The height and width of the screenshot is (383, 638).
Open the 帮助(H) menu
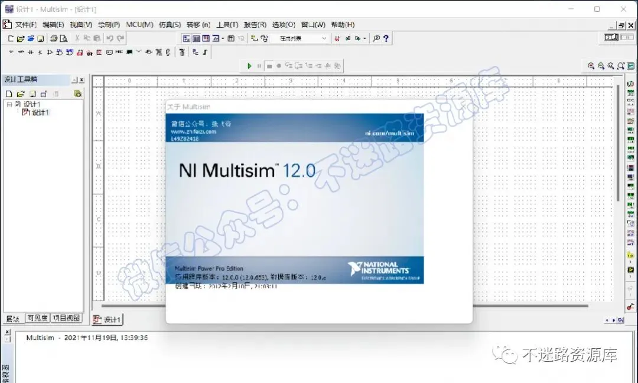pos(343,25)
